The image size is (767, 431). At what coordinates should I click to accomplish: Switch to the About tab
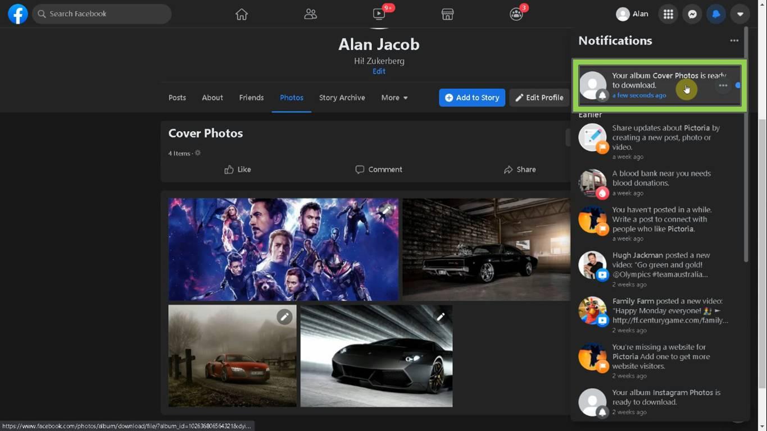212,98
